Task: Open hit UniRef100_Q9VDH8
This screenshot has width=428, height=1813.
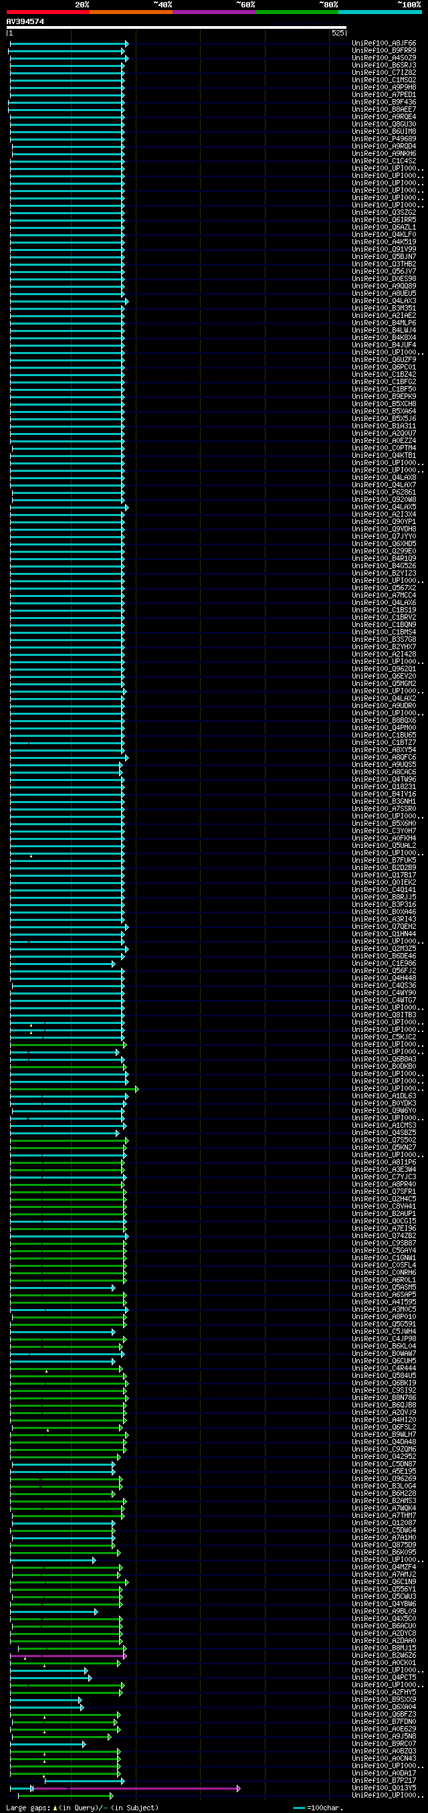Action: (384, 529)
